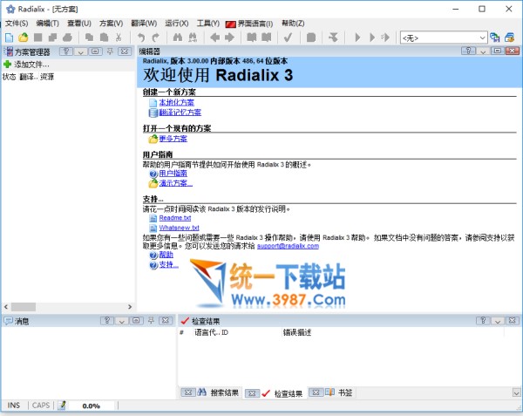Click the second bookmark book toolbar icon
Image resolution: width=523 pixels, height=416 pixels.
tap(266, 38)
